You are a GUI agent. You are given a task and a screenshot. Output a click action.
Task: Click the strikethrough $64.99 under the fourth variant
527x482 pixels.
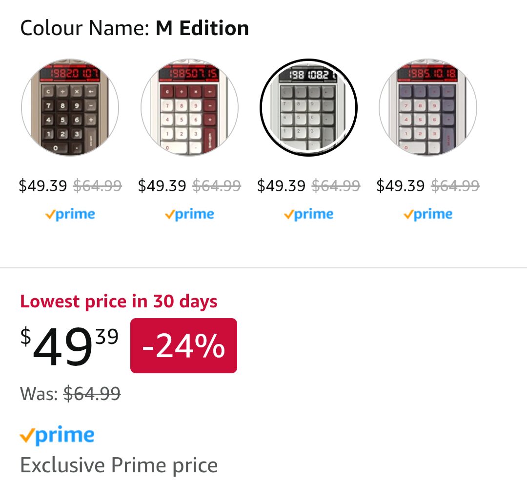click(x=455, y=186)
